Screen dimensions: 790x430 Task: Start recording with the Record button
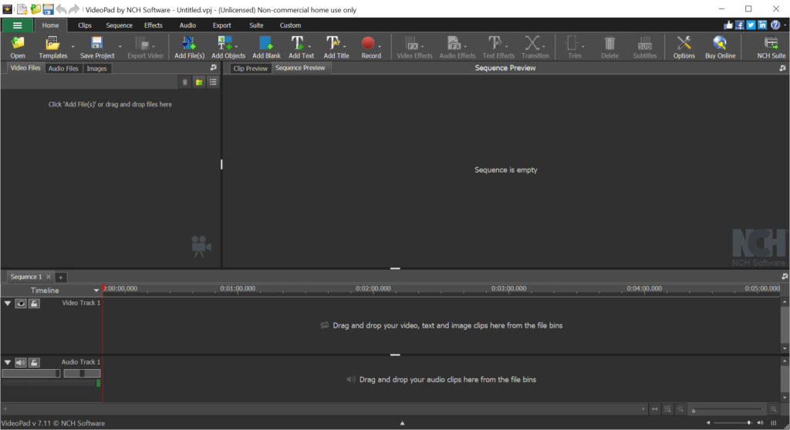[x=371, y=47]
